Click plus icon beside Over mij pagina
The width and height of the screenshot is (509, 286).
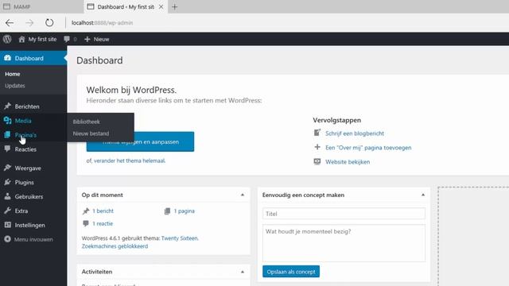point(317,147)
